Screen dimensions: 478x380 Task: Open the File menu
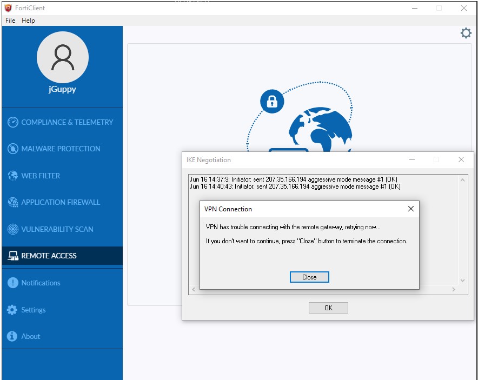10,21
